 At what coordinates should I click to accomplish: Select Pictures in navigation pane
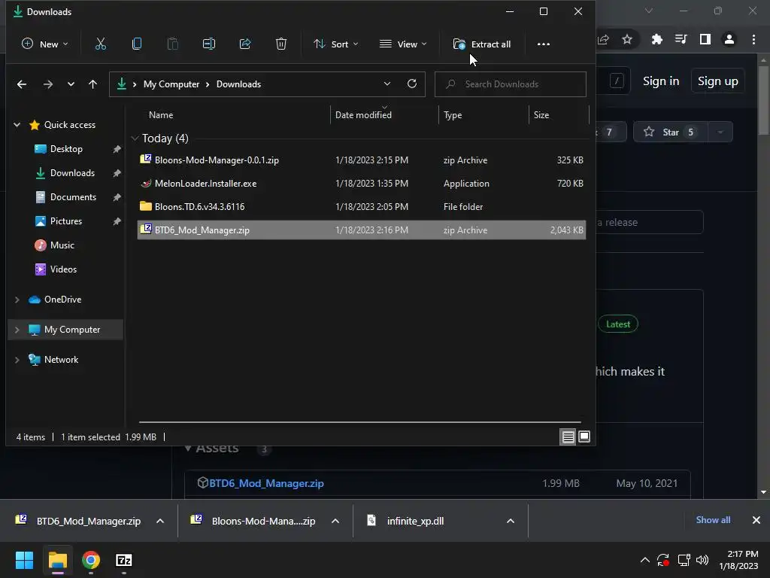[66, 221]
